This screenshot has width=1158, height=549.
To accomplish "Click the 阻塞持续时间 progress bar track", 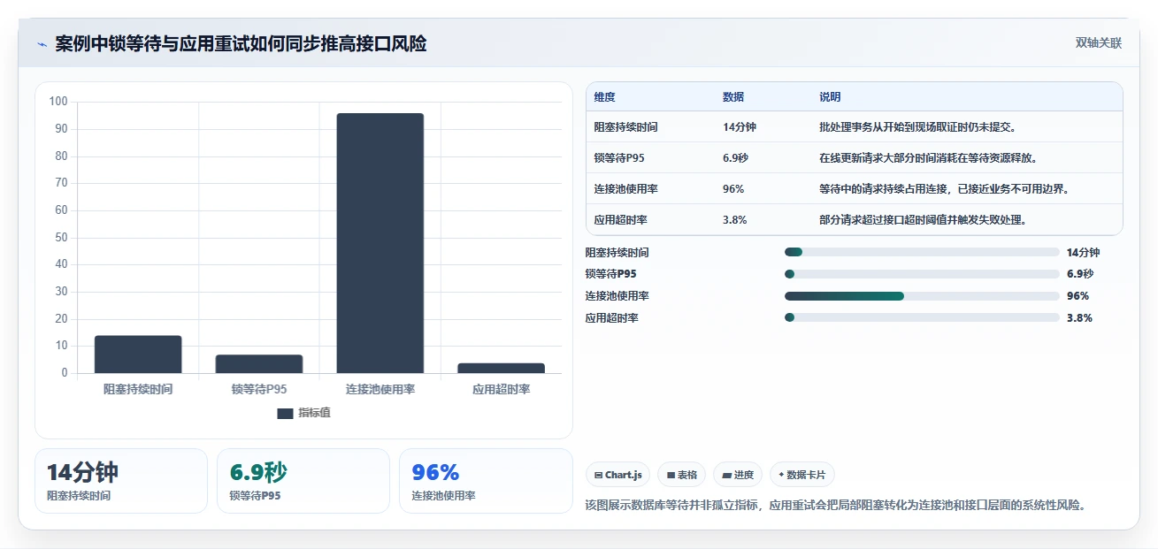I will click(x=922, y=252).
